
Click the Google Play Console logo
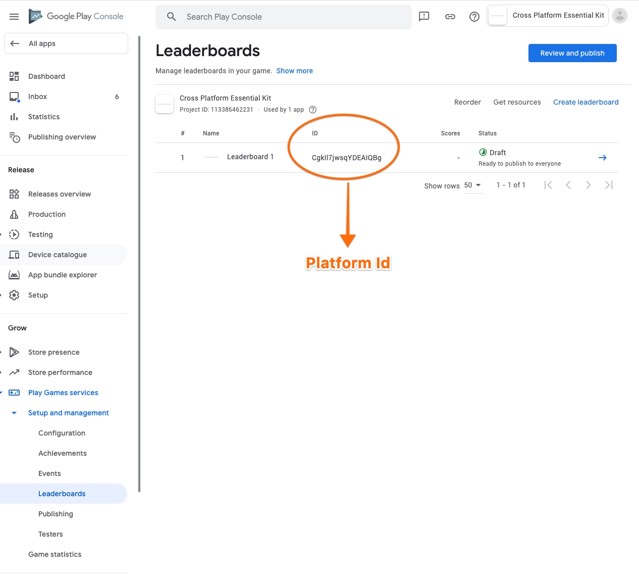(x=76, y=16)
